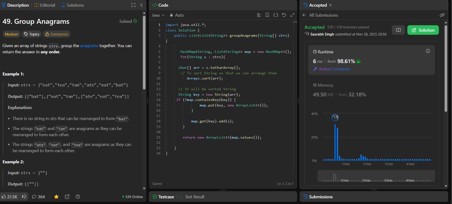The width and height of the screenshot is (452, 204).
Task: Like the problem with thumbs up
Action: point(9,196)
